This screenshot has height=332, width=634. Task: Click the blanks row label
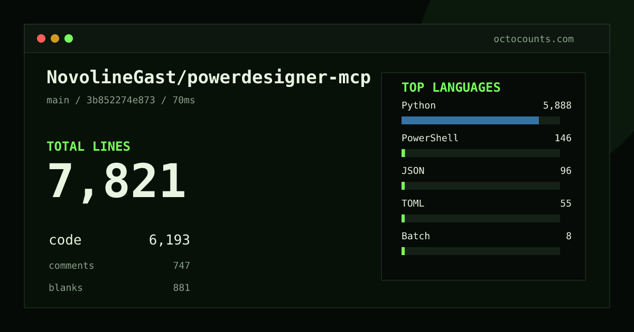click(x=66, y=288)
